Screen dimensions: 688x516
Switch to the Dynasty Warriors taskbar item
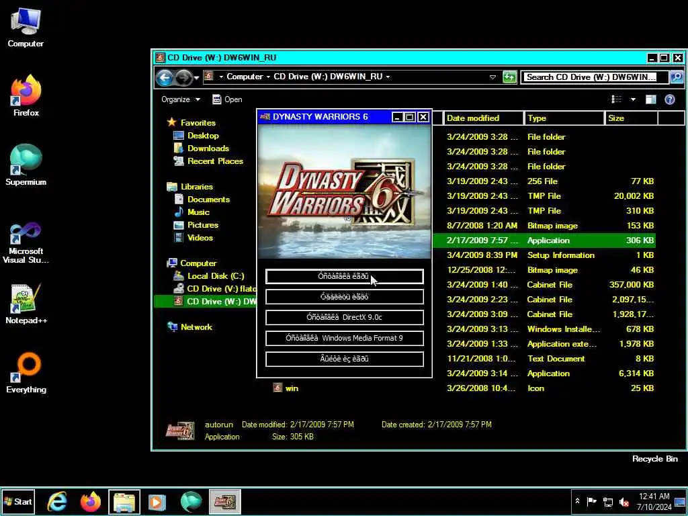(x=224, y=501)
